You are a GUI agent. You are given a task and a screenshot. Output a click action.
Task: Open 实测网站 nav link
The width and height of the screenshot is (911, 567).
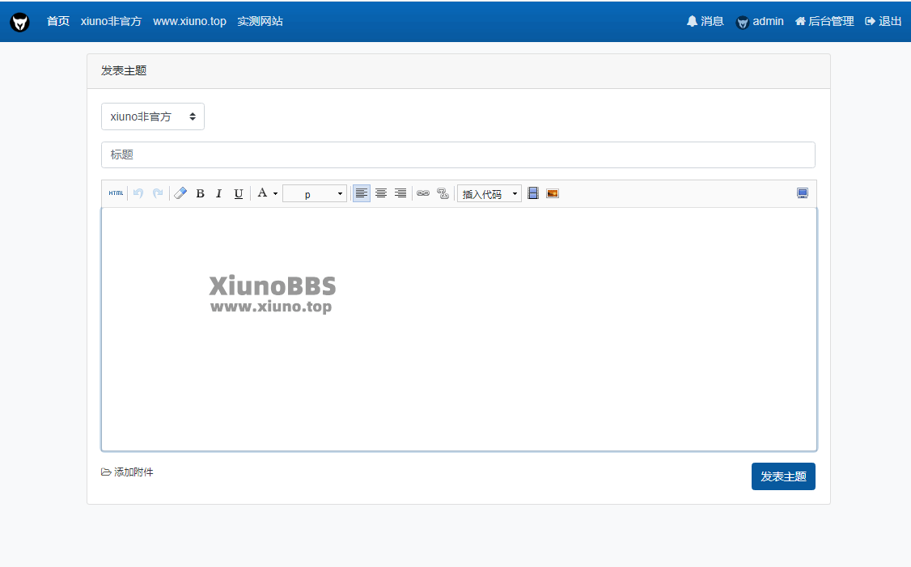(x=261, y=22)
